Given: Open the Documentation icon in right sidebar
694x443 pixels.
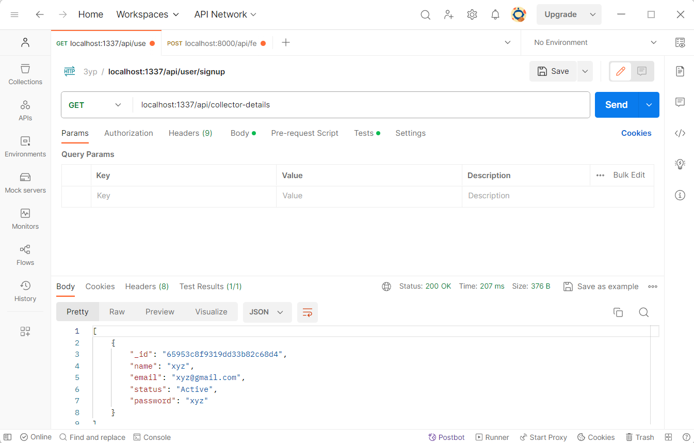Looking at the screenshot, I should coord(680,71).
